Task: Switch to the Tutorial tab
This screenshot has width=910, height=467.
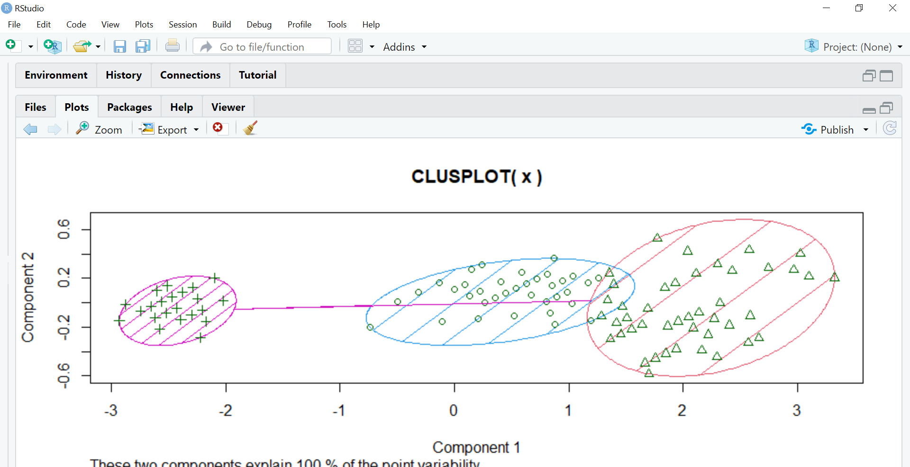Action: (258, 75)
